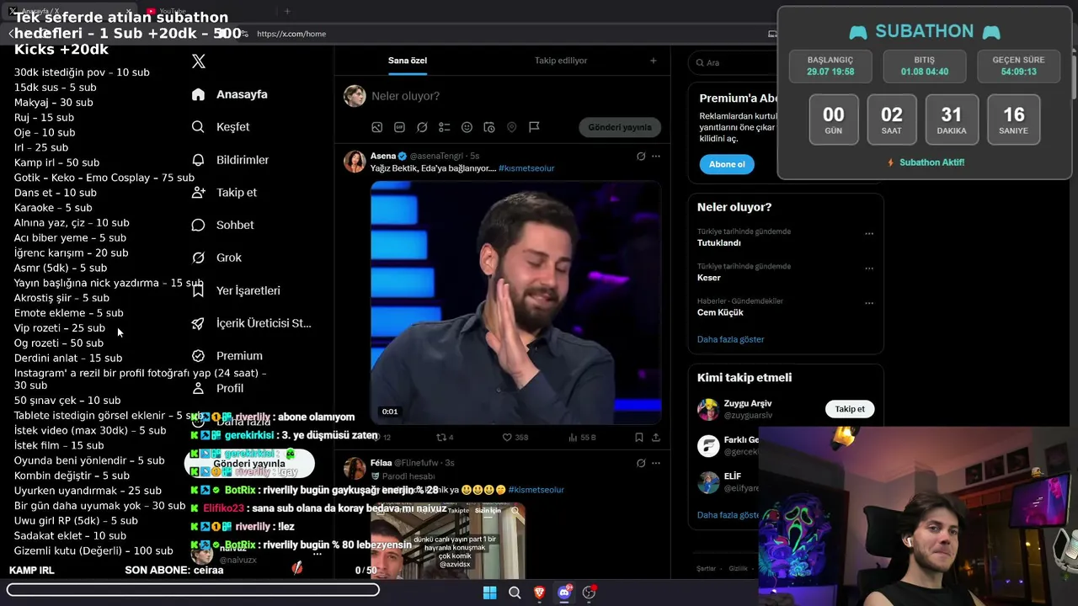Open the Windows Start menu
The height and width of the screenshot is (606, 1078).
pyautogui.click(x=489, y=593)
